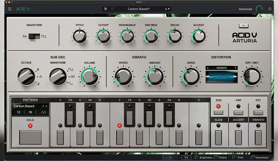278x161 pixels.
Task: Open the CRUNCH distortion type list
Action: click(221, 68)
